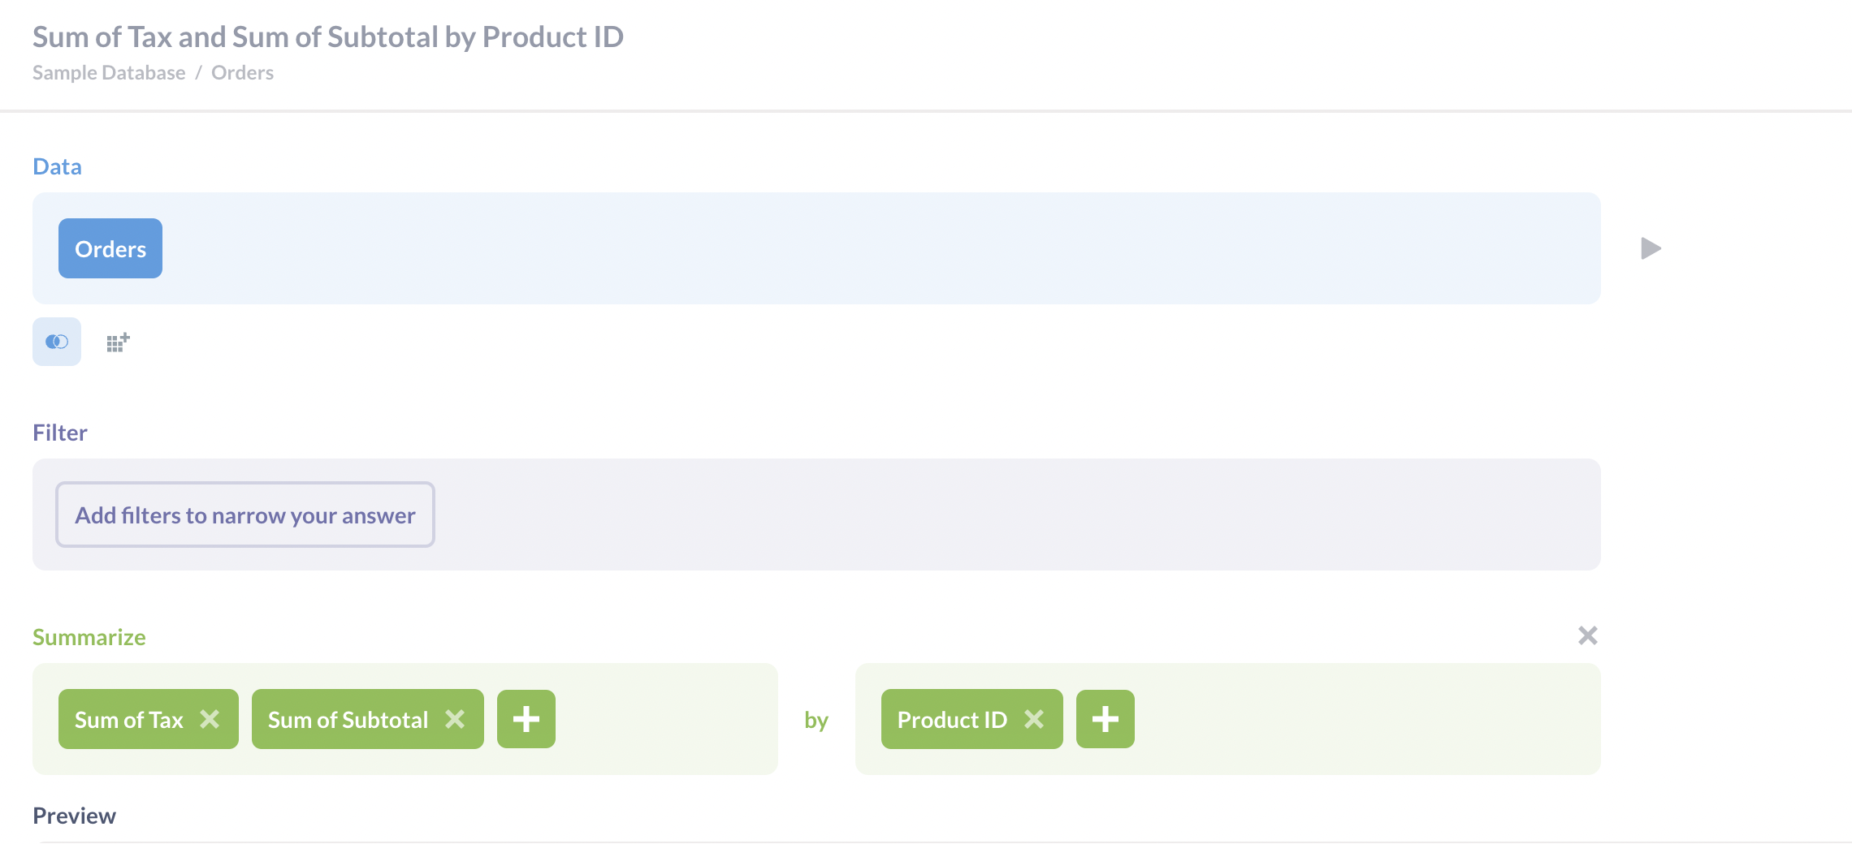Add another grouping with the plus icon
The height and width of the screenshot is (844, 1852).
pyautogui.click(x=1105, y=718)
